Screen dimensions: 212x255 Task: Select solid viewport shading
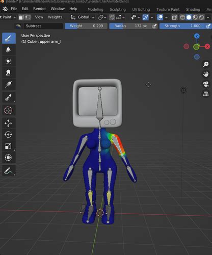[x=189, y=17]
